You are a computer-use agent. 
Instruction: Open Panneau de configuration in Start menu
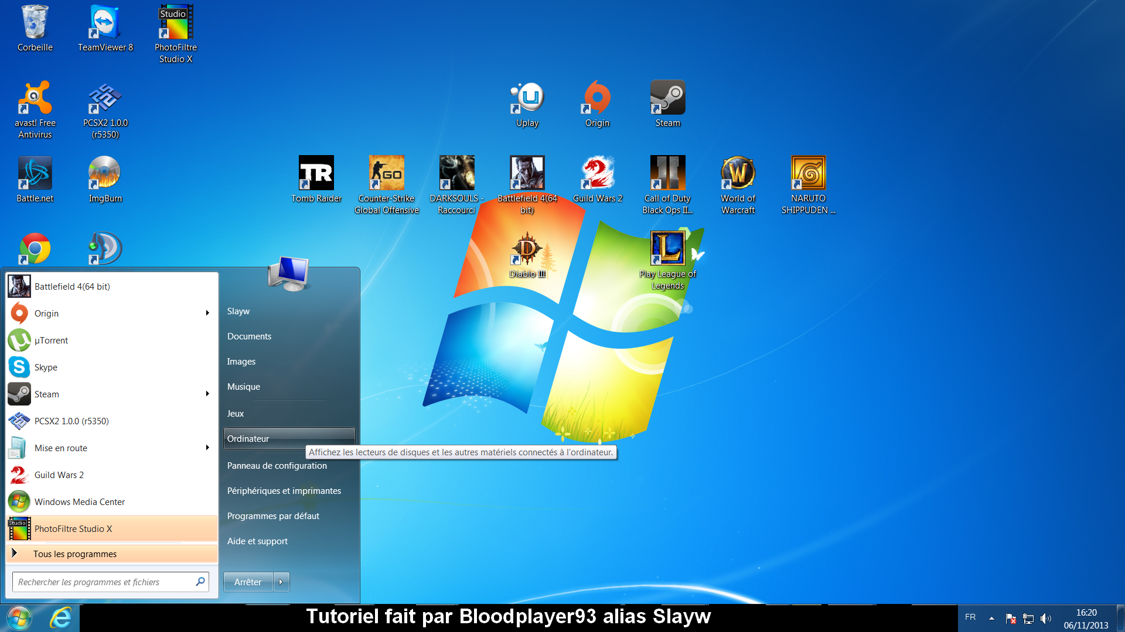(277, 466)
